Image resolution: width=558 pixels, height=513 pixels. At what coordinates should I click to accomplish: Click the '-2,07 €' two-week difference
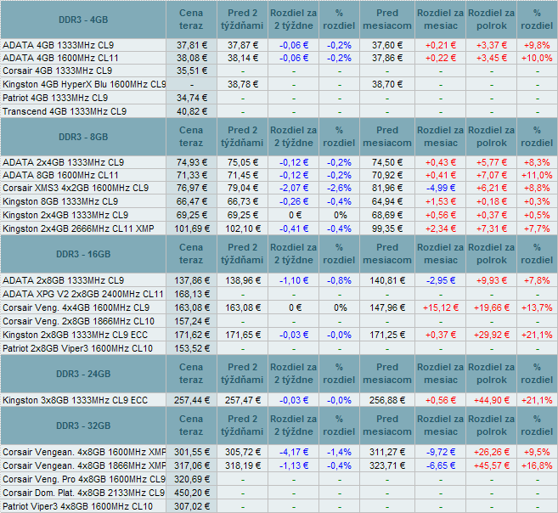[x=294, y=189]
